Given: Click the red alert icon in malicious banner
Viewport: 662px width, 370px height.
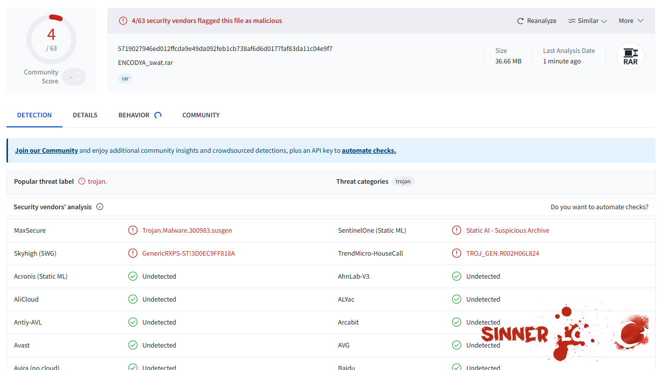Looking at the screenshot, I should click(x=123, y=21).
